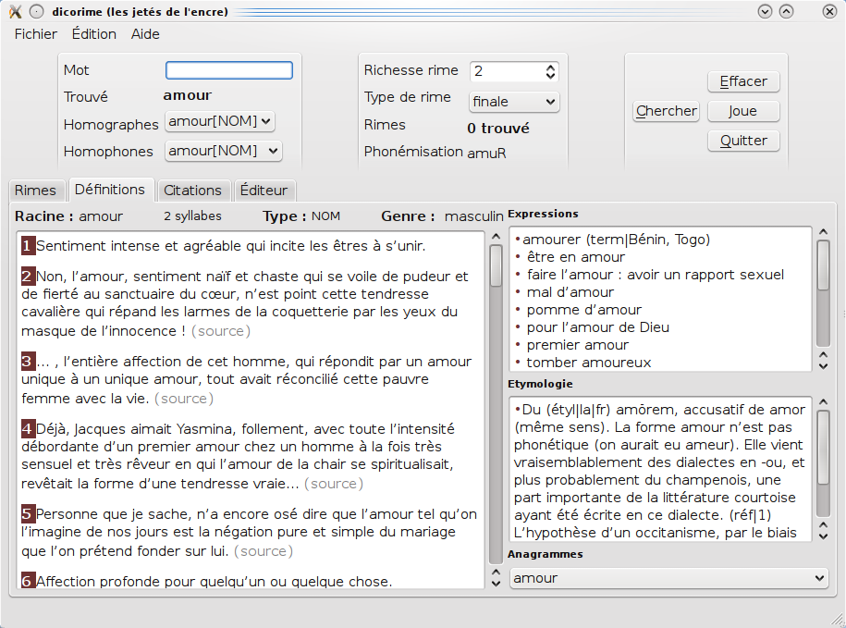Open the Éditeur tab

click(x=264, y=191)
